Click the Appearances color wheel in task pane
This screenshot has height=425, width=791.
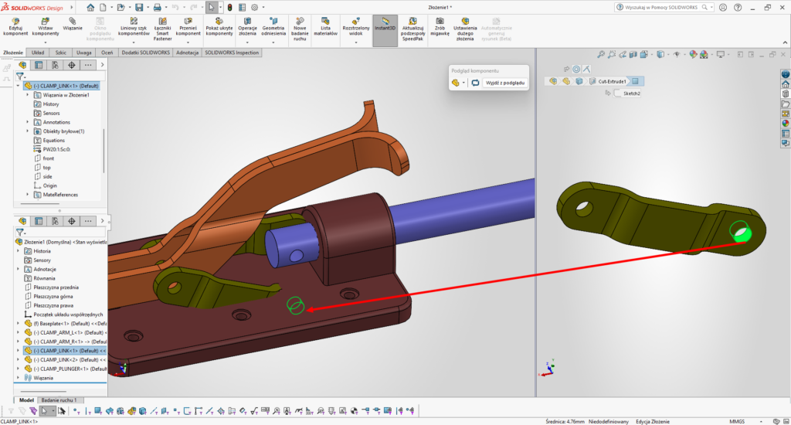tap(786, 123)
